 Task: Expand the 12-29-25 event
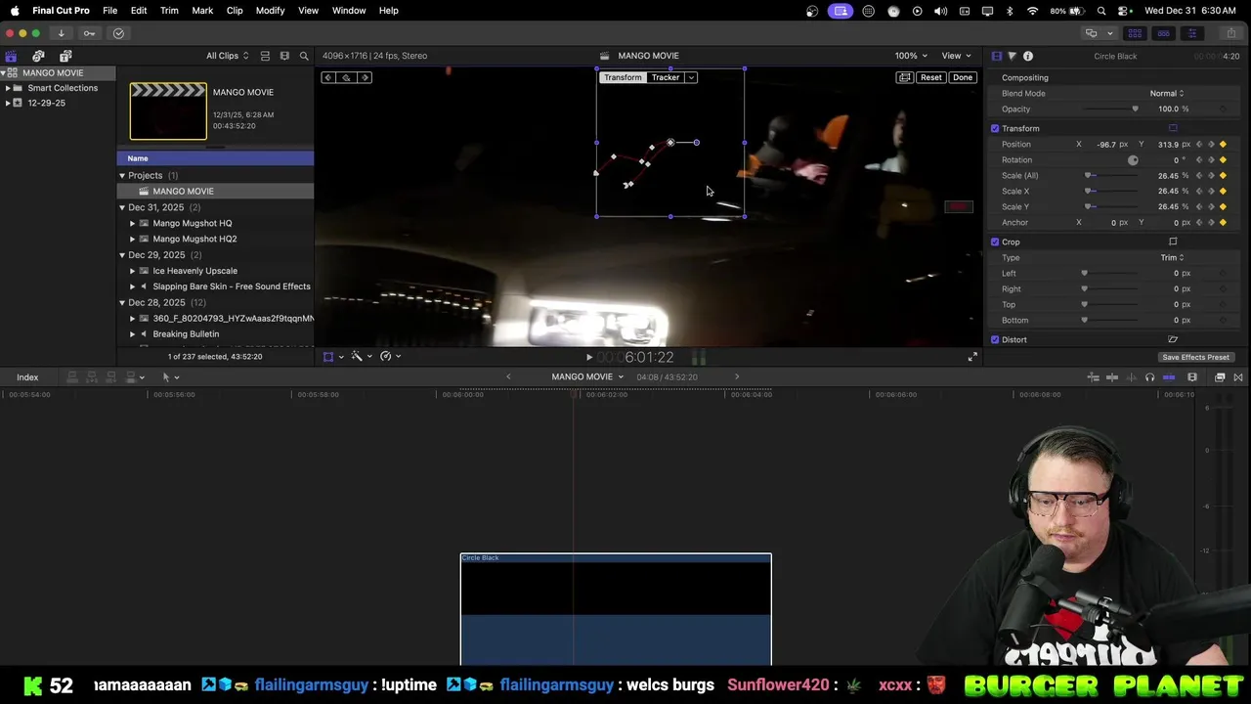coord(8,103)
